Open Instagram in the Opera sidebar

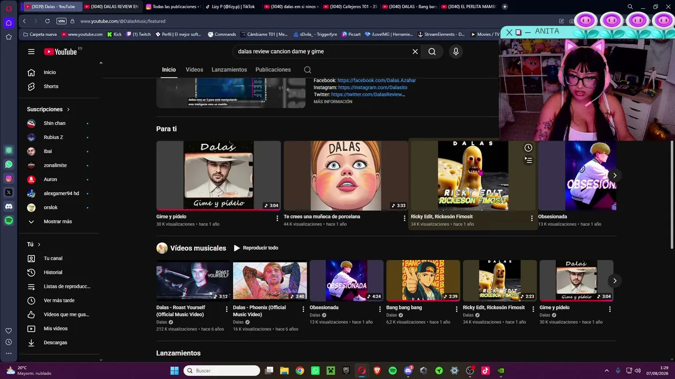click(x=8, y=178)
